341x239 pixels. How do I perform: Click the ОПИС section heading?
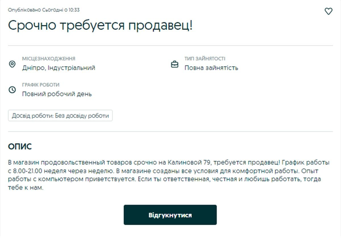pyautogui.click(x=20, y=146)
